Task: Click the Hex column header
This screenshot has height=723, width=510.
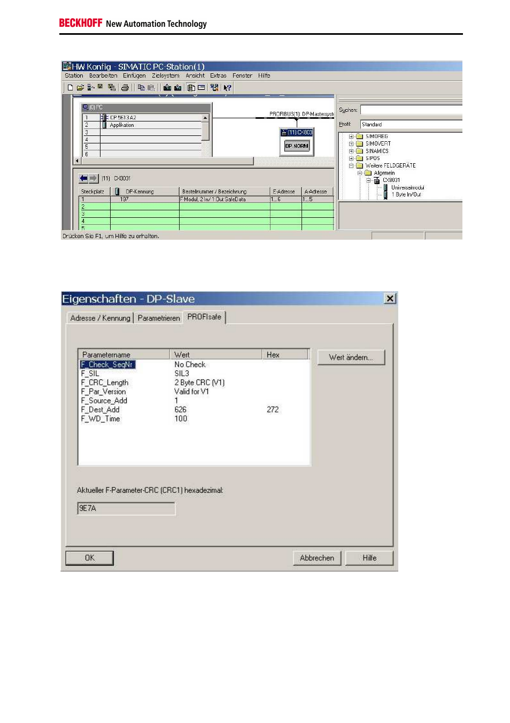Action: pyautogui.click(x=285, y=355)
